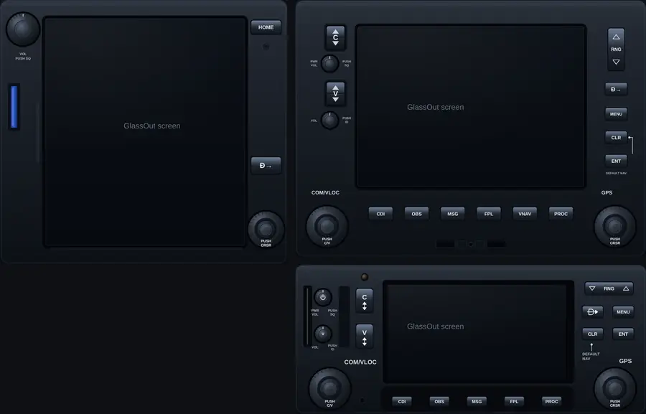Screen dimensions: 646x414
Task: Click VOL PUSH ID knob on lower right unit
Action: tap(323, 333)
